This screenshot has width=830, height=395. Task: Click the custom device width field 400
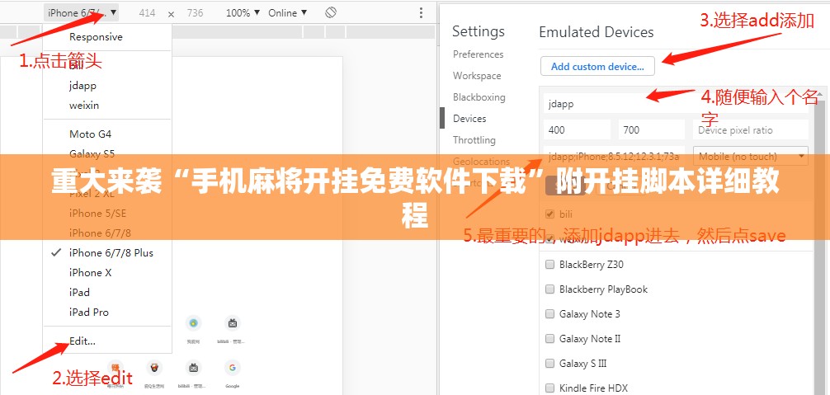click(577, 129)
